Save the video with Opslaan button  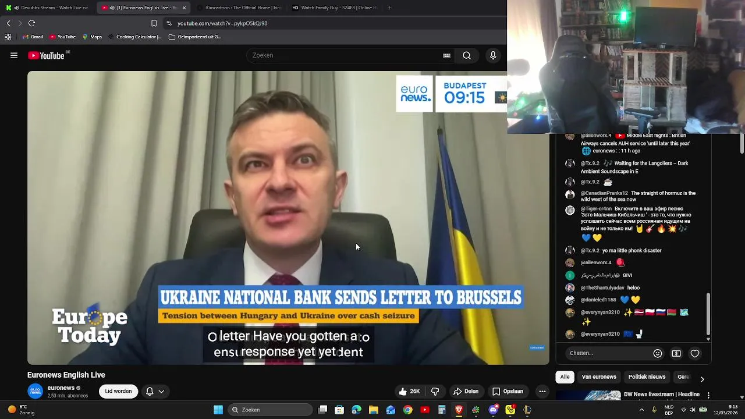coord(508,392)
